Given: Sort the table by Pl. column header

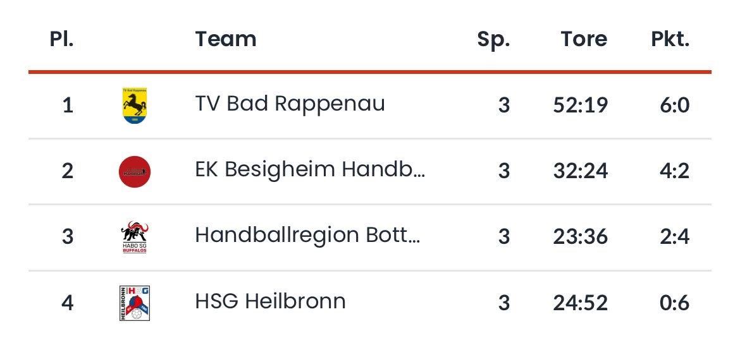Looking at the screenshot, I should click(x=62, y=39).
